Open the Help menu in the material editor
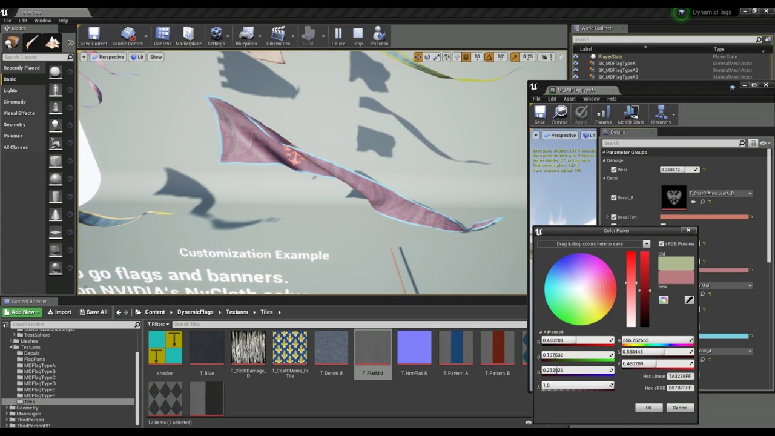775x436 pixels. pyautogui.click(x=612, y=99)
